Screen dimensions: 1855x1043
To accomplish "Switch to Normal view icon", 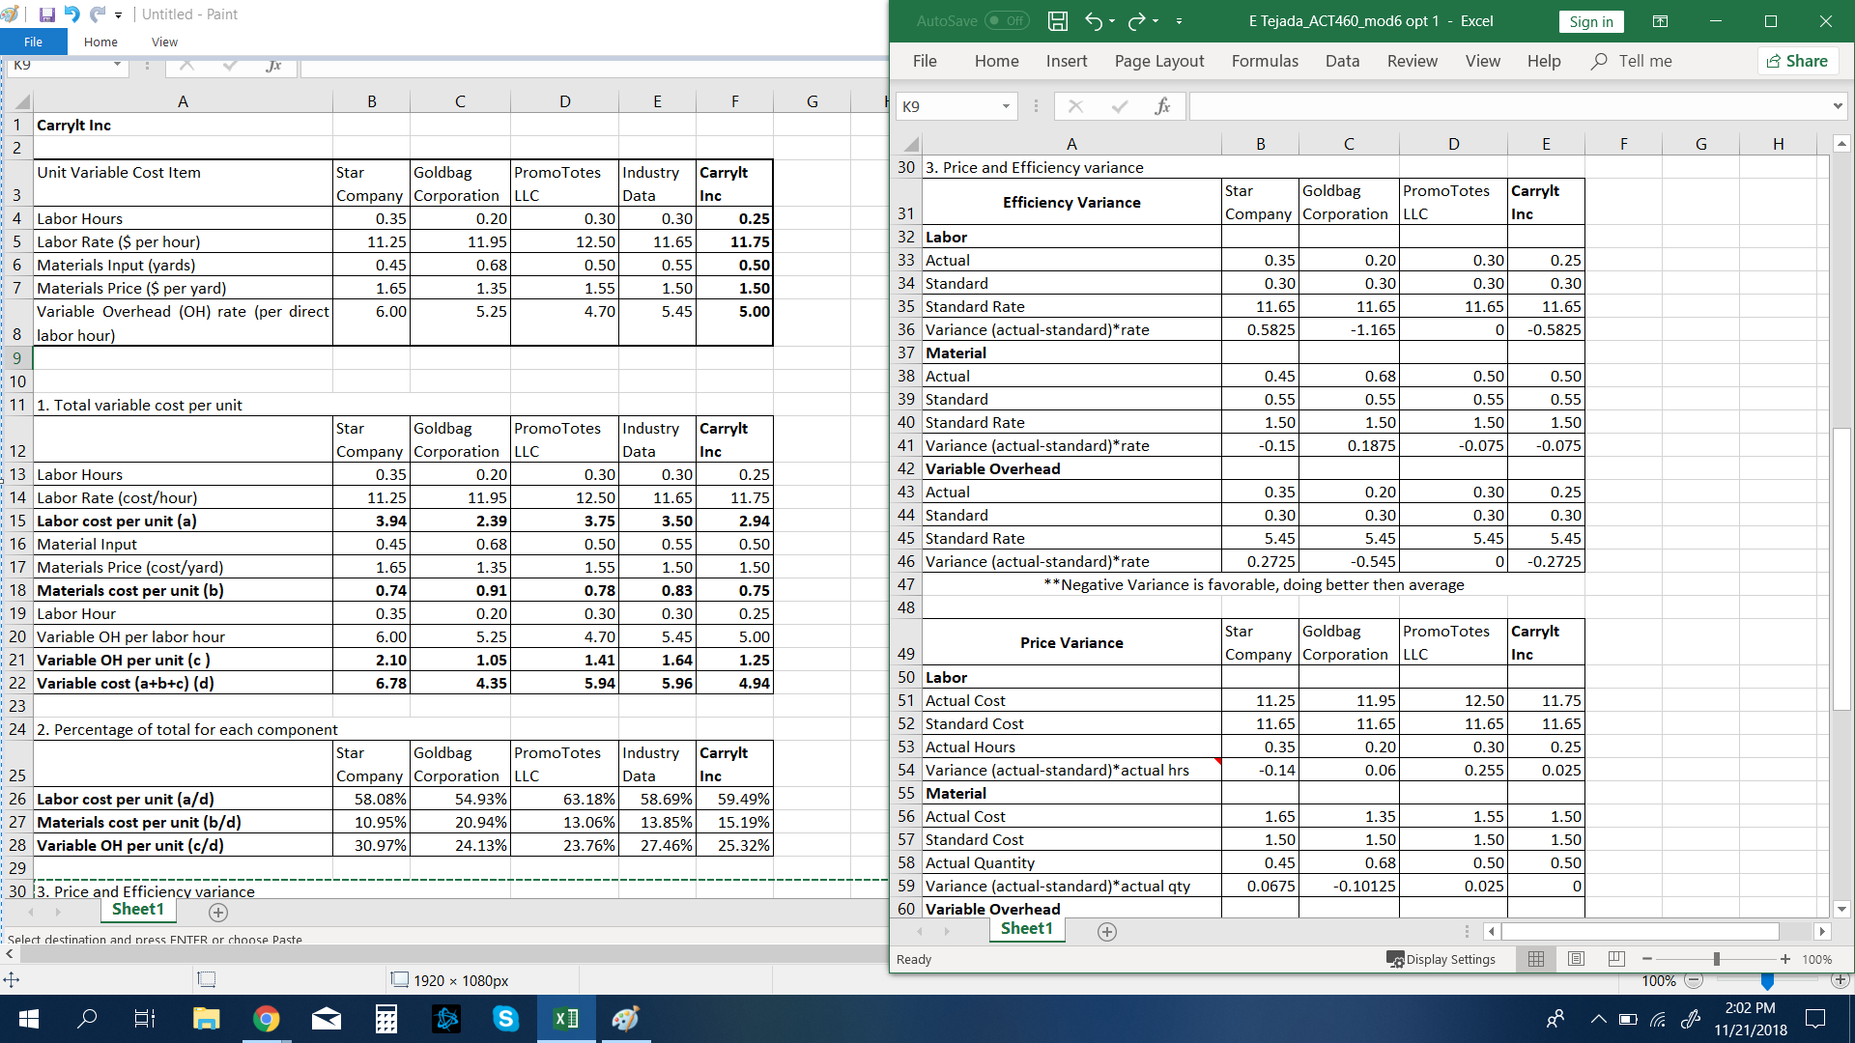I will tap(1536, 959).
